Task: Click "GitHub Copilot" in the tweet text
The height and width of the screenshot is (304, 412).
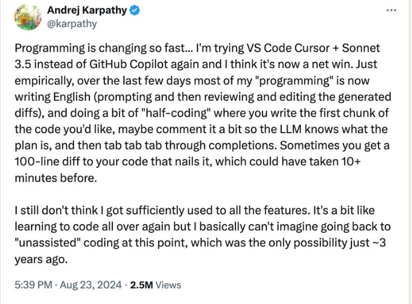Action: coord(129,64)
